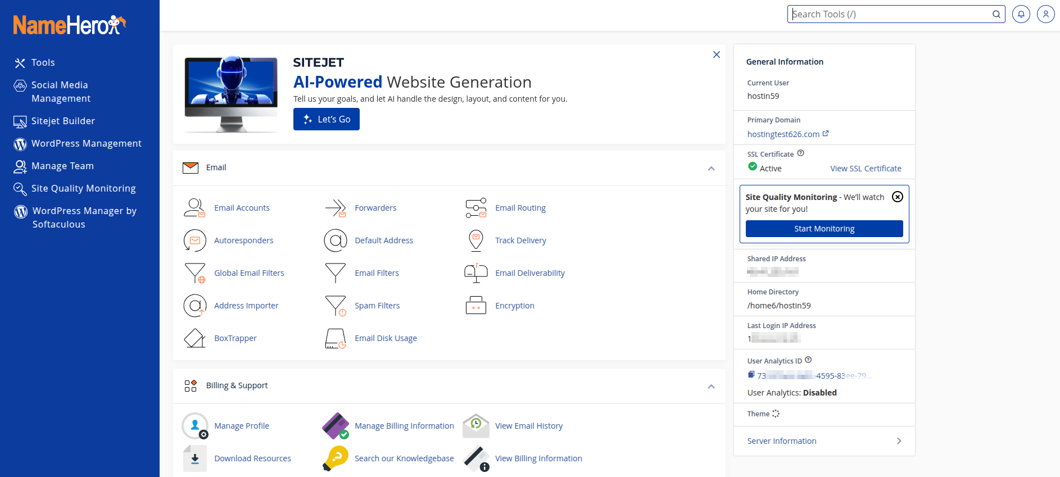Open the Manage Billing Information link
The image size is (1060, 477).
click(x=404, y=426)
